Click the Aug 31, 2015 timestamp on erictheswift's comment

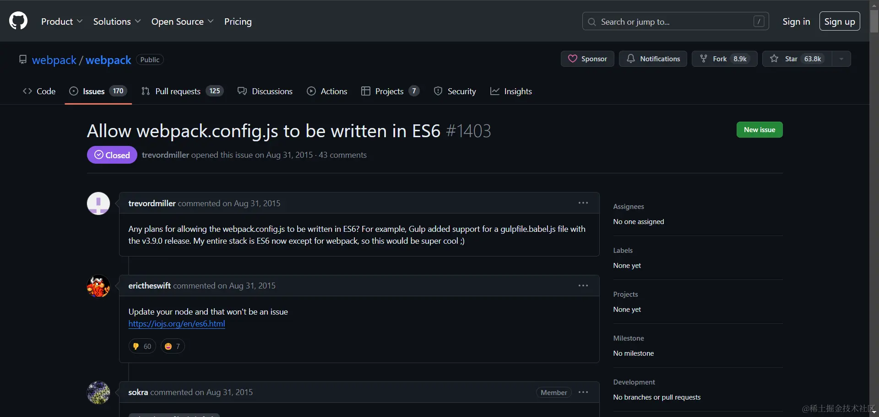pyautogui.click(x=252, y=286)
